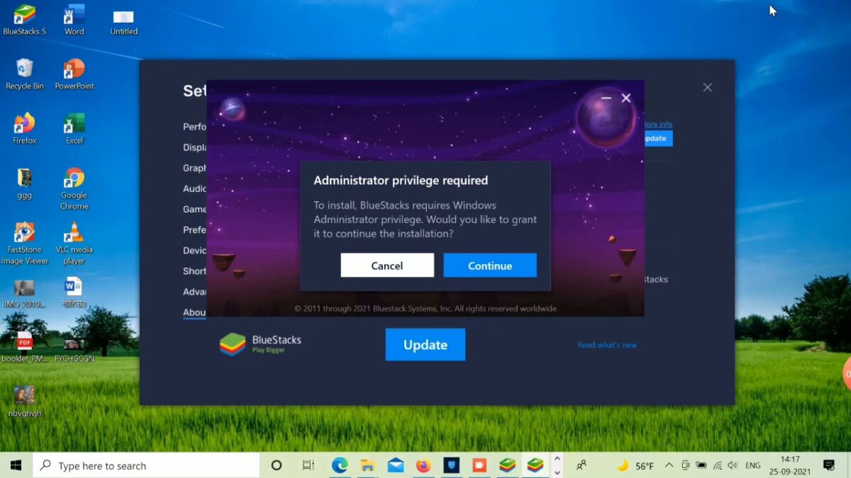The width and height of the screenshot is (851, 478).
Task: Open the action center notifications icon
Action: tap(828, 465)
